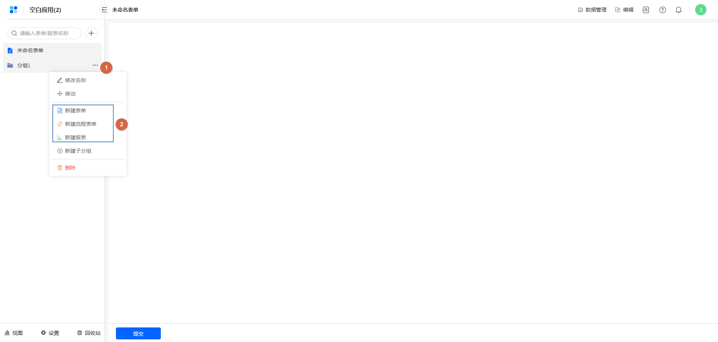Focus the form/report name search field
Image resolution: width=718 pixels, height=342 pixels.
(45, 33)
